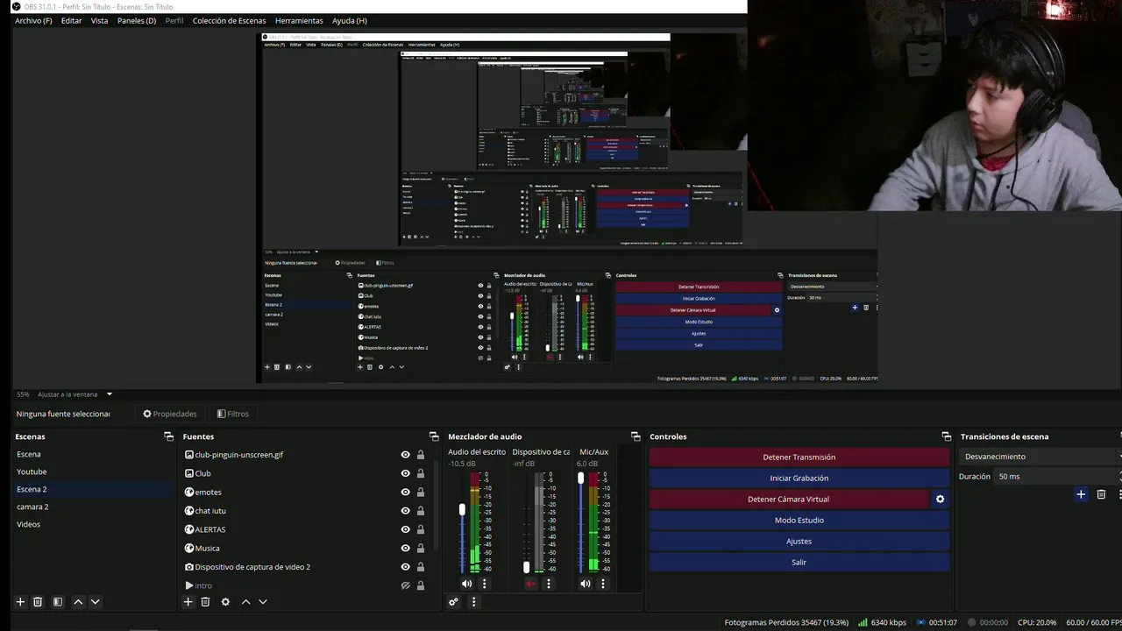The width and height of the screenshot is (1122, 631).
Task: Click Iniciar Grabación button
Action: click(799, 478)
